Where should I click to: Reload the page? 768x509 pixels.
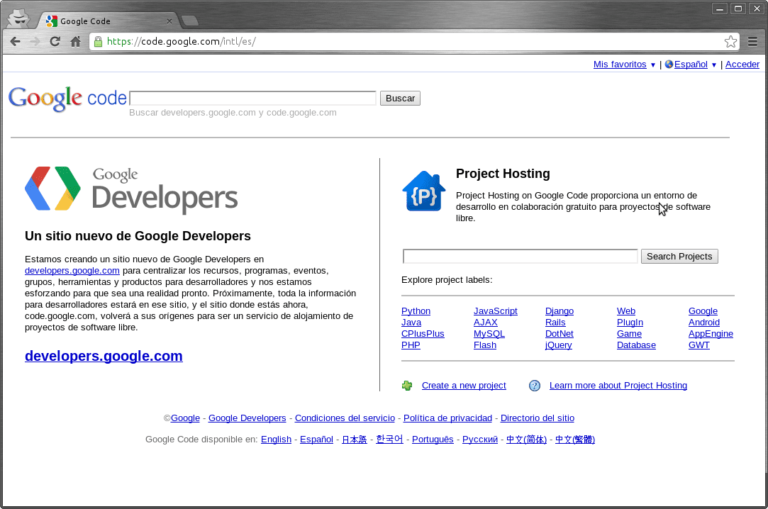click(55, 42)
